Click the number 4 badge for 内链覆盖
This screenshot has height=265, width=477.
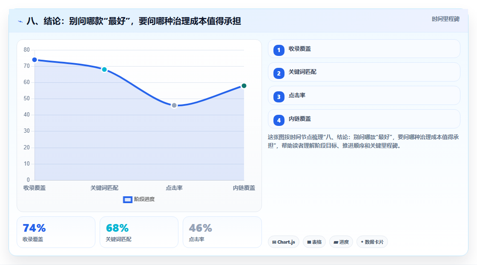click(x=279, y=120)
